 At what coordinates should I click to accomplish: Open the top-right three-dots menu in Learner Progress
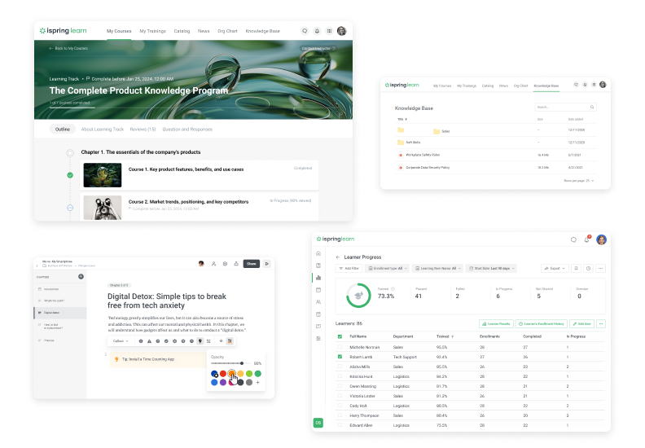(x=600, y=268)
